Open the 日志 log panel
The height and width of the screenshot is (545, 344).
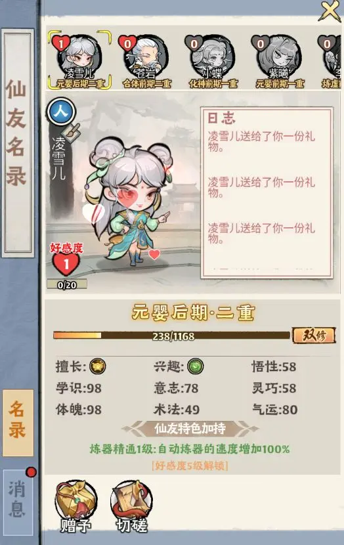(267, 192)
